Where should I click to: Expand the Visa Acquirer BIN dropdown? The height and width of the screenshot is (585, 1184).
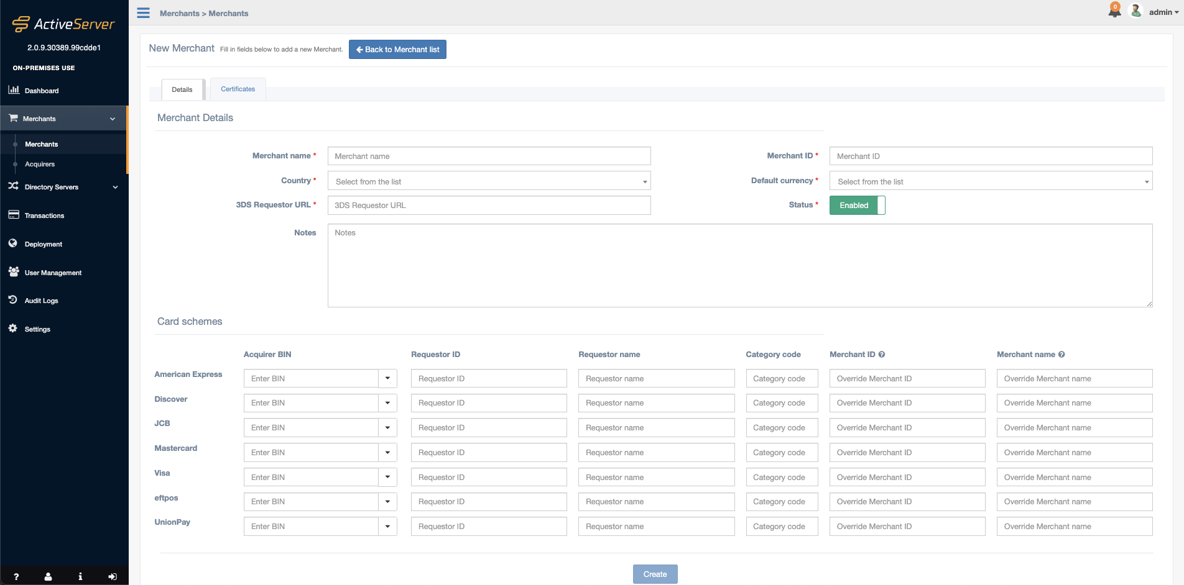388,477
